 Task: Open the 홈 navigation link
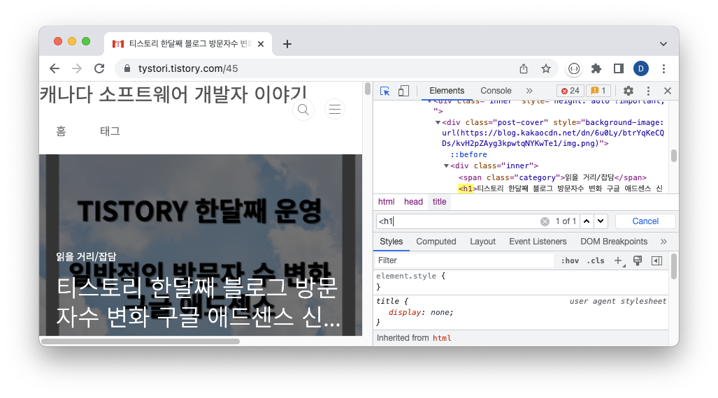point(61,131)
